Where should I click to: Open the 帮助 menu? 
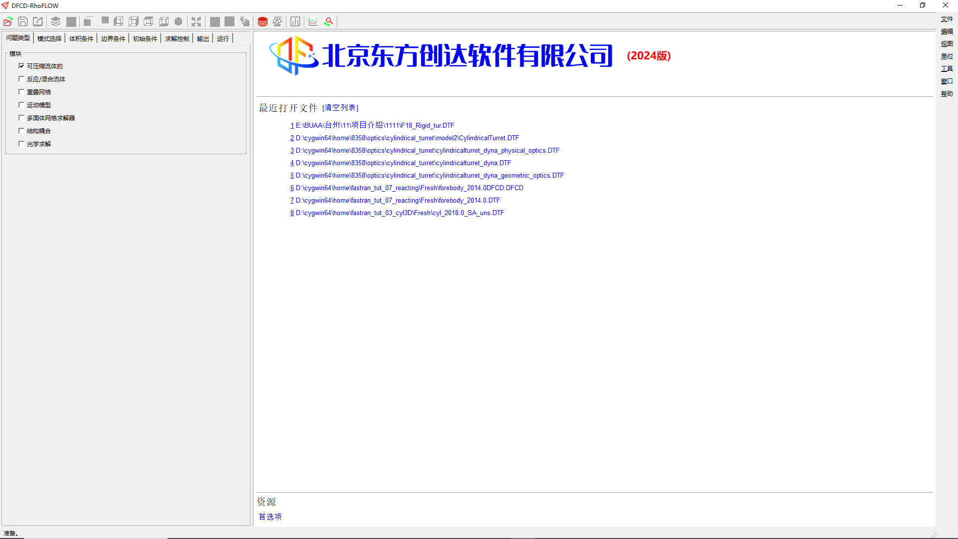click(x=947, y=94)
